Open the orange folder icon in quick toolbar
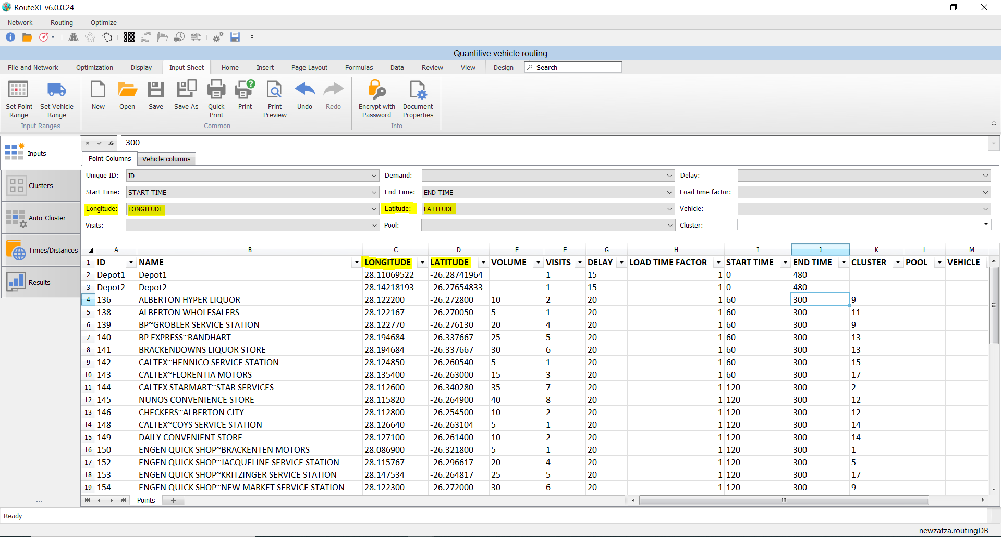The width and height of the screenshot is (1001, 537). (x=27, y=37)
